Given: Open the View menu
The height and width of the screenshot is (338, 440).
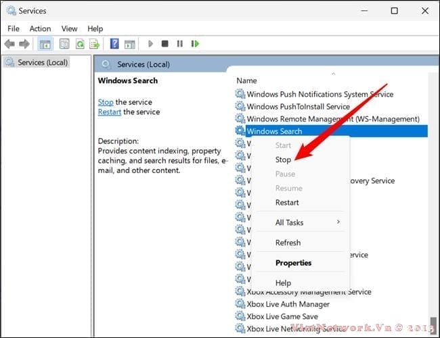Looking at the screenshot, I should (x=69, y=28).
